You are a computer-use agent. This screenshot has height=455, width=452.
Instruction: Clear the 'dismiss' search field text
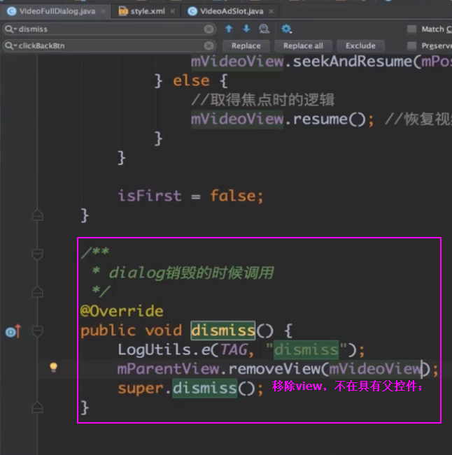click(x=209, y=29)
